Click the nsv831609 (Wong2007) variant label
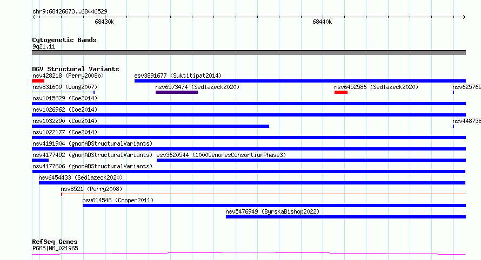This screenshot has width=481, height=260. click(x=65, y=87)
